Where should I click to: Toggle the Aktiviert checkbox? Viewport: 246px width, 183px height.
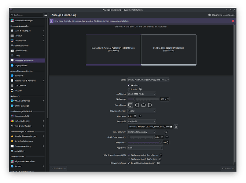click(129, 85)
